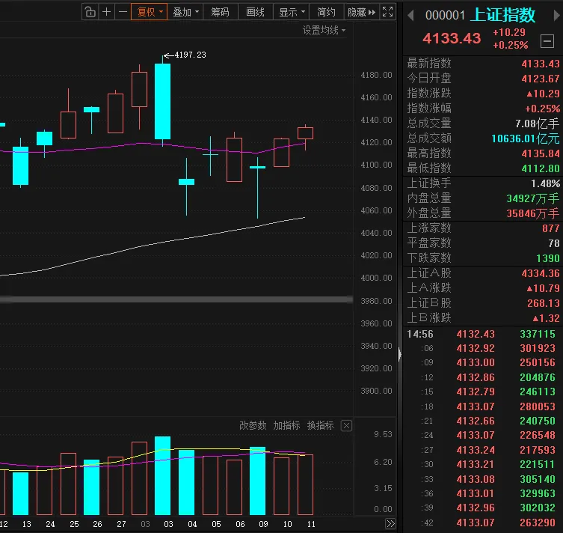This screenshot has width=563, height=533.
Task: Click the tall cyan volume bar for date 03
Action: [x=162, y=476]
